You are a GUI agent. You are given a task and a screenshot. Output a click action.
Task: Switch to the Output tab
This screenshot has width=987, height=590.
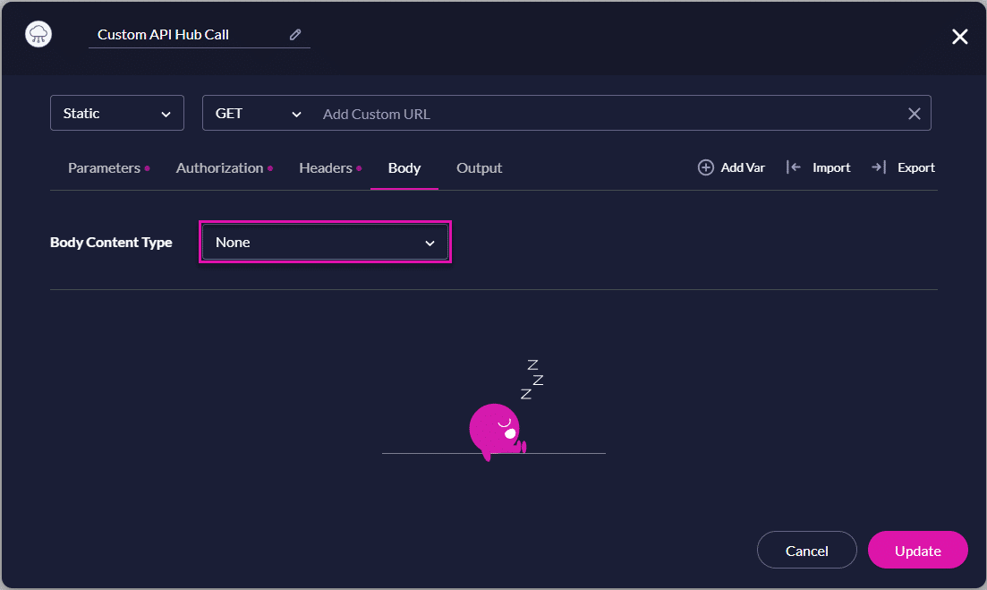480,168
